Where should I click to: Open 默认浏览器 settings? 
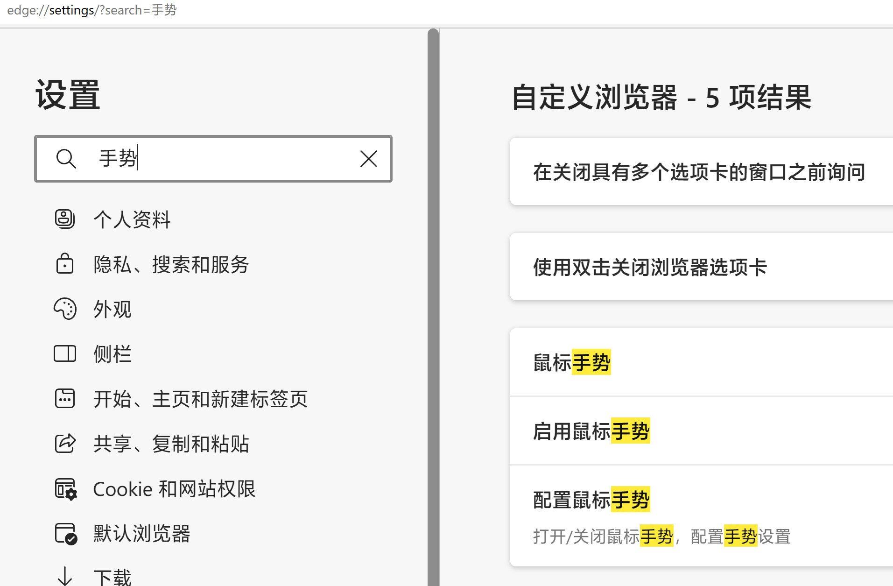click(x=142, y=534)
